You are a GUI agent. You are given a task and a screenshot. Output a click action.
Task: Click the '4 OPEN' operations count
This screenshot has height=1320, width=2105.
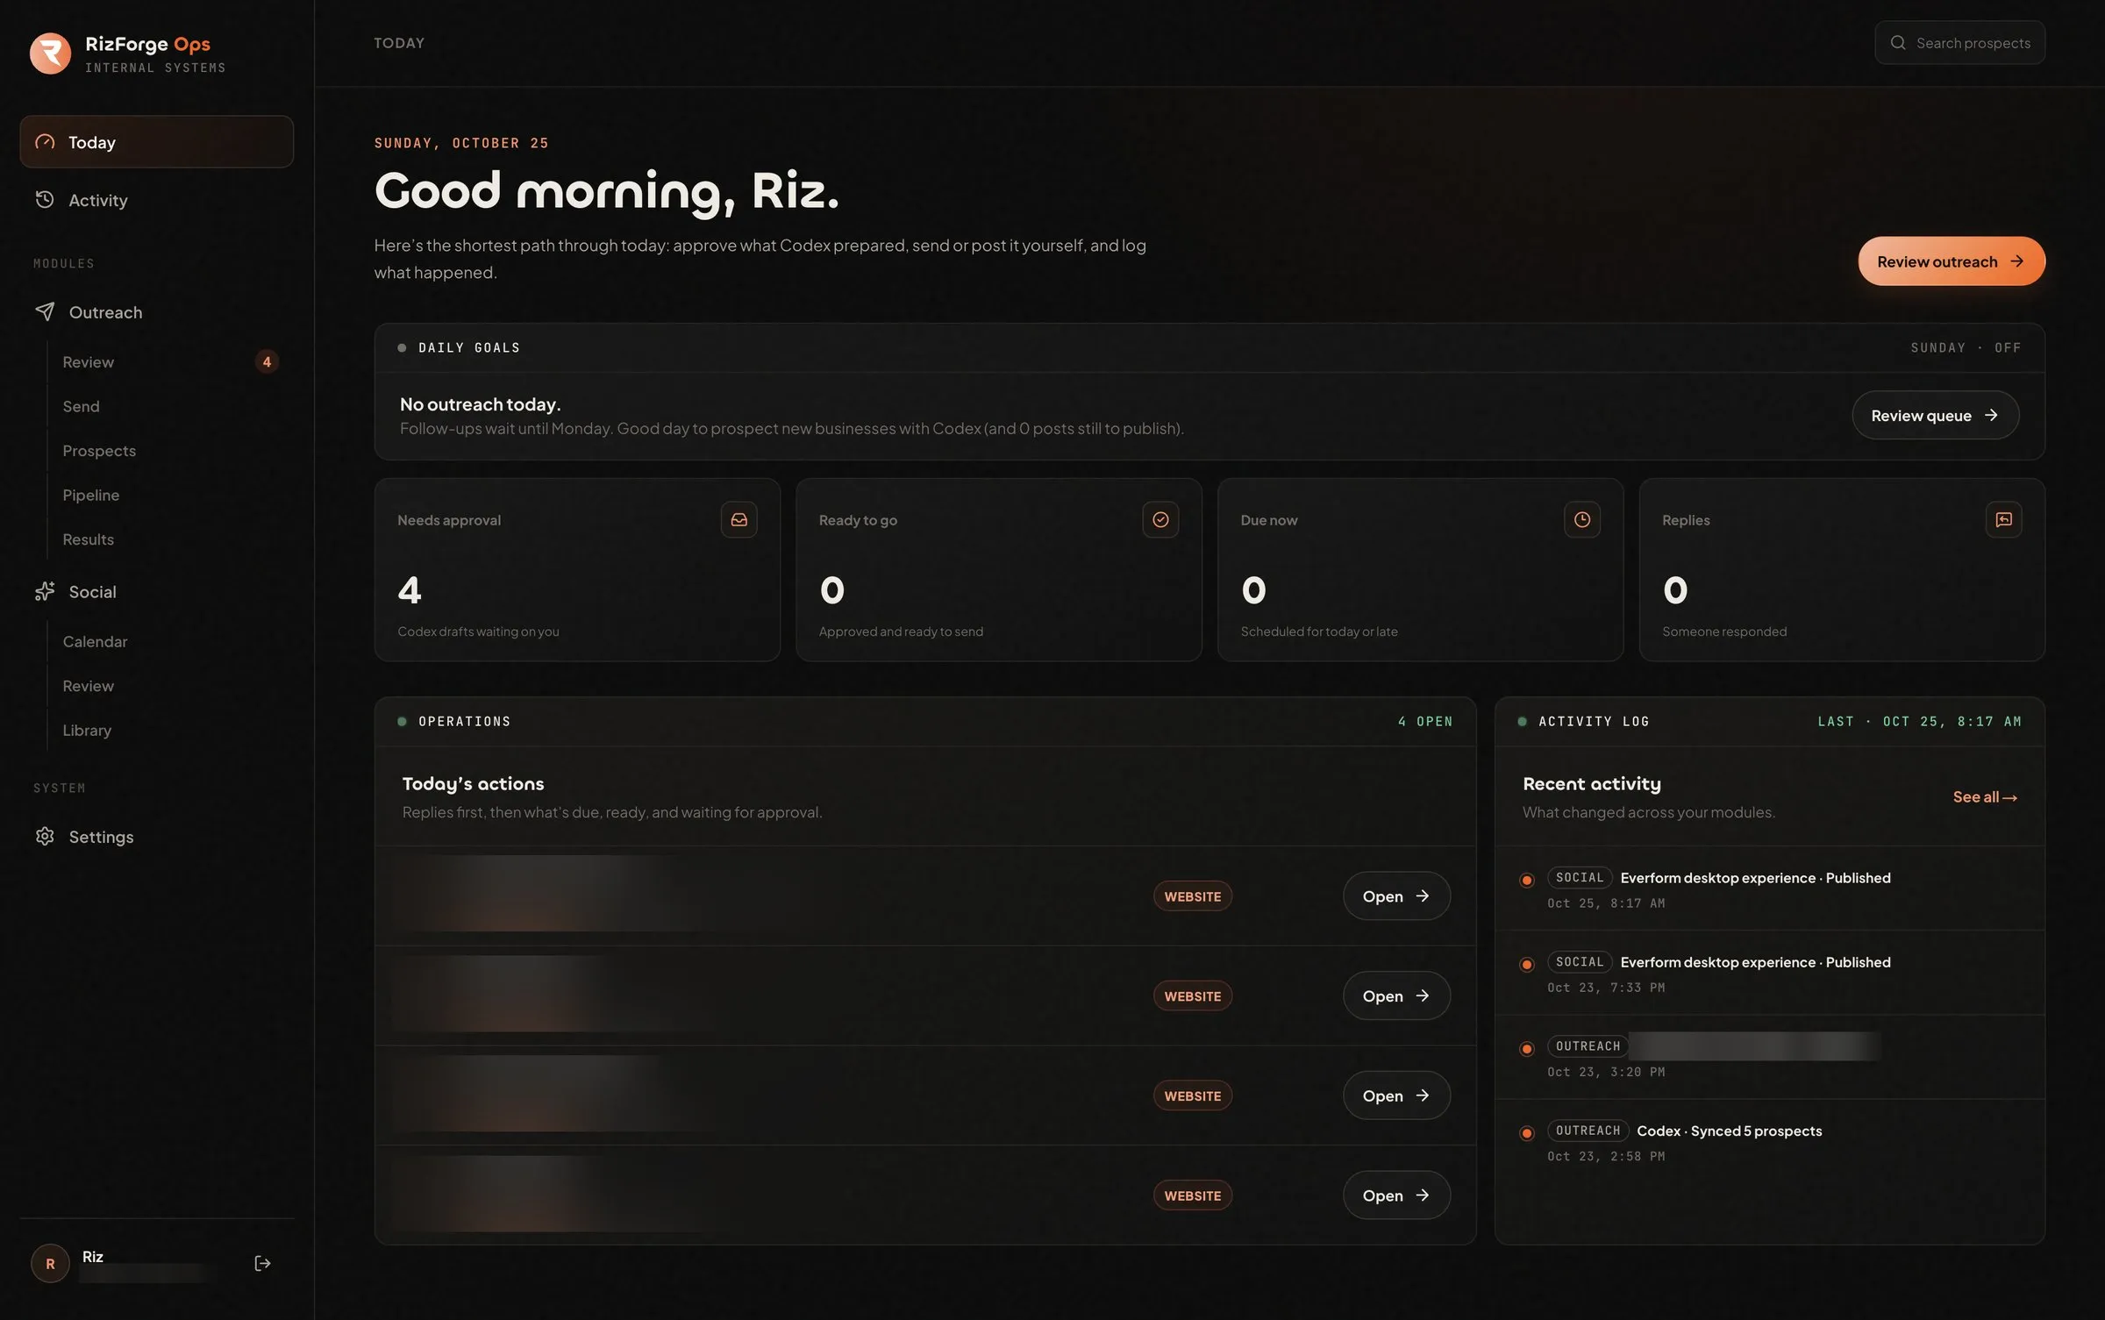tap(1425, 722)
